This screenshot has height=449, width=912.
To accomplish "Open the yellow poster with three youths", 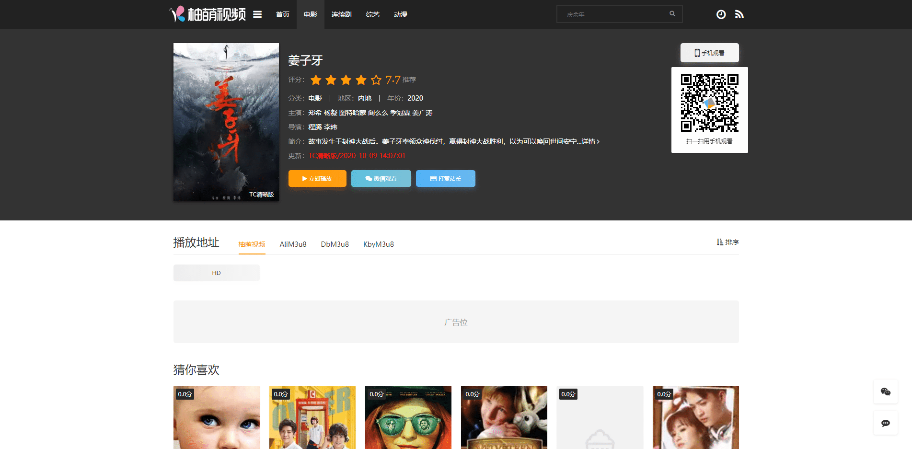I will point(312,417).
